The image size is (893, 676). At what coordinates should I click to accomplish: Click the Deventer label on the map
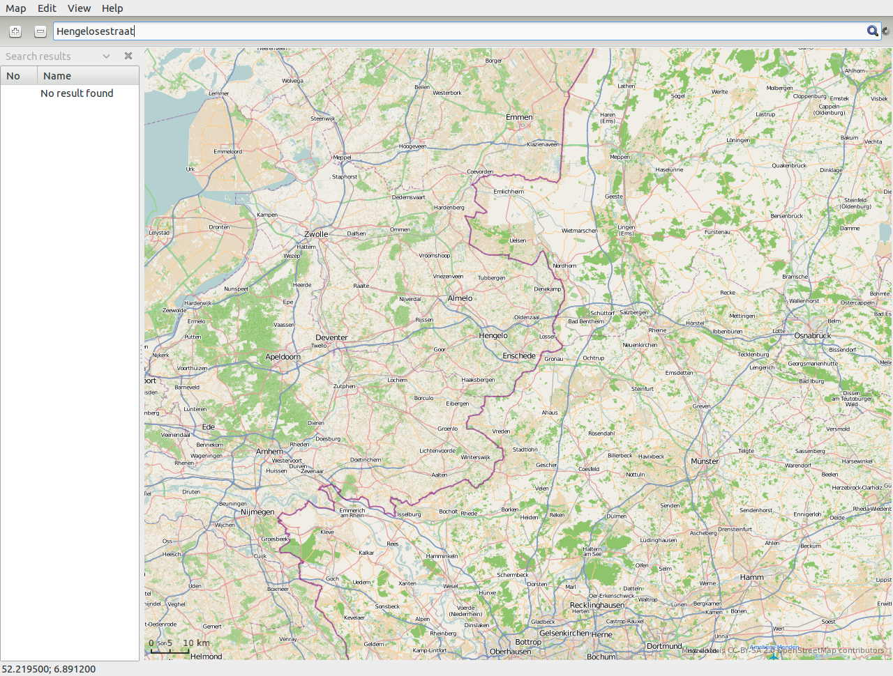tap(331, 337)
